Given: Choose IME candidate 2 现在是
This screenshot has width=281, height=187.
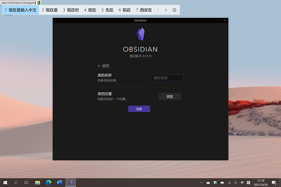Looking at the screenshot, I should tap(50, 10).
